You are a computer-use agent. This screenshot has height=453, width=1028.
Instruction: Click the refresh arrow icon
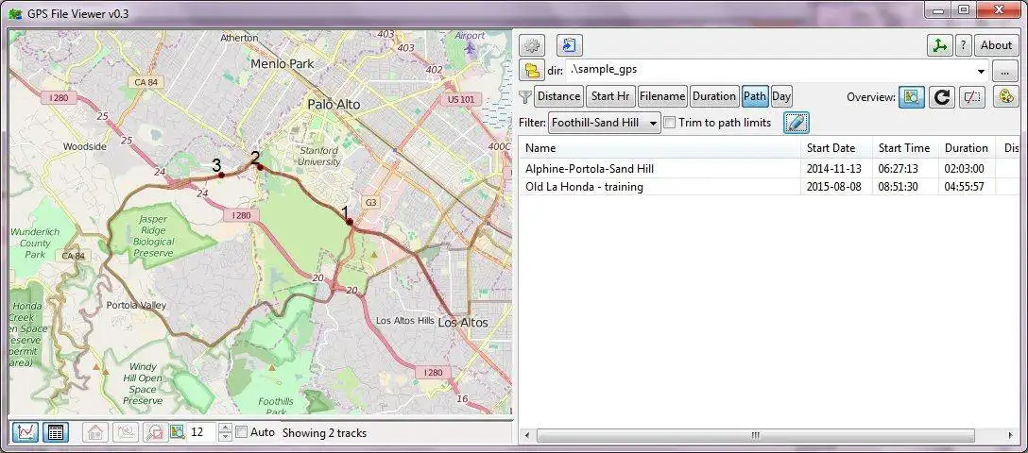pos(941,97)
